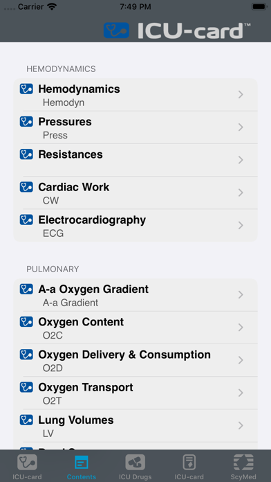Tap the ICU-card logo icon in header
The image size is (271, 482).
tap(116, 30)
